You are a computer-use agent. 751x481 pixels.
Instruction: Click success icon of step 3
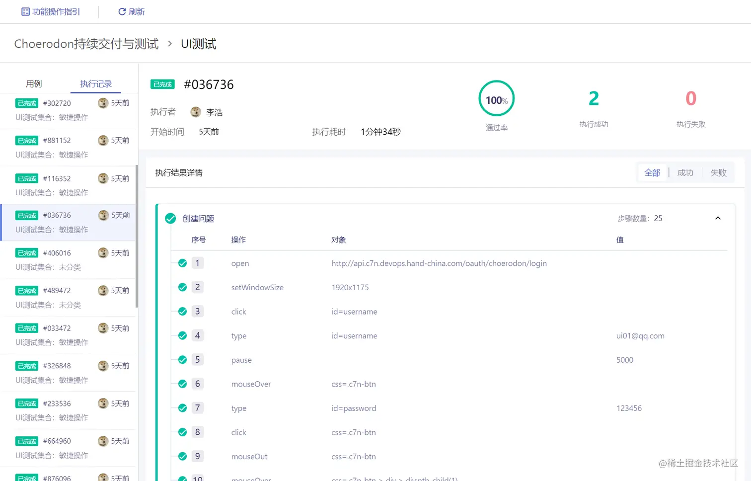[182, 312]
